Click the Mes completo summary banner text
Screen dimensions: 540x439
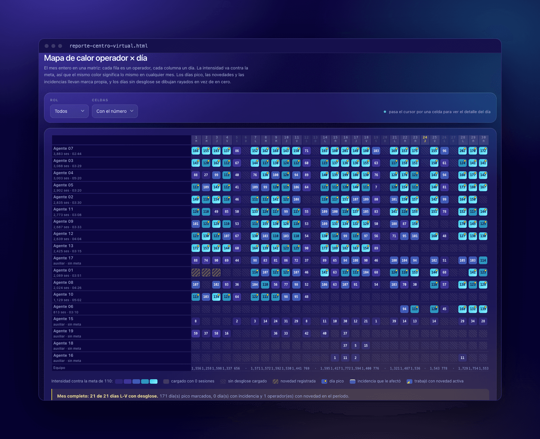pos(203,396)
